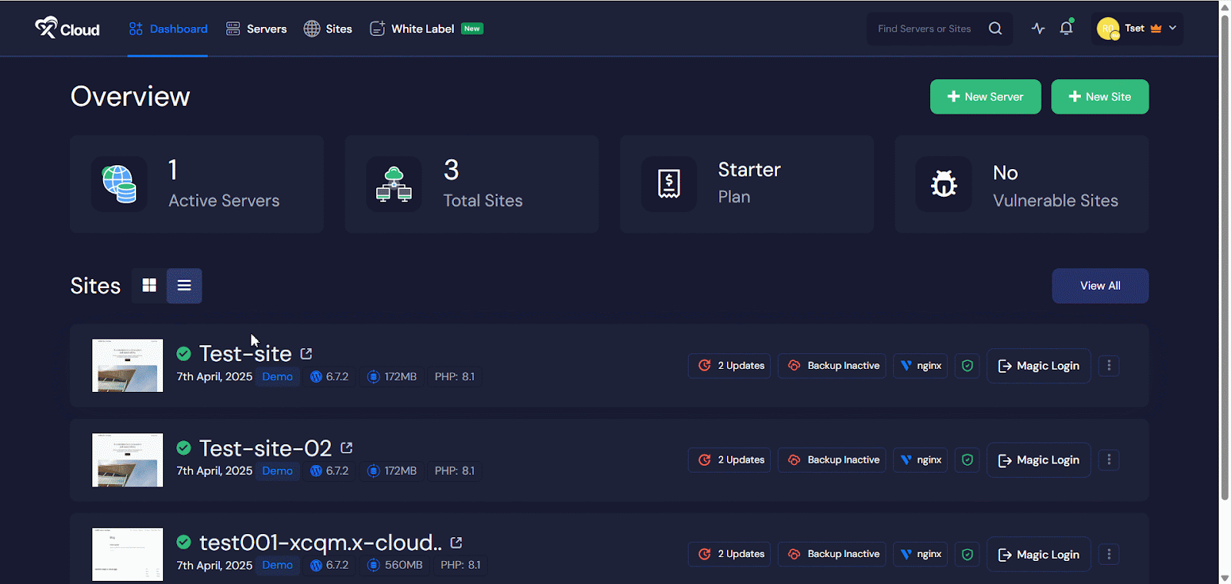Open three-dot menu for Test-site
The height and width of the screenshot is (584, 1231).
1109,366
